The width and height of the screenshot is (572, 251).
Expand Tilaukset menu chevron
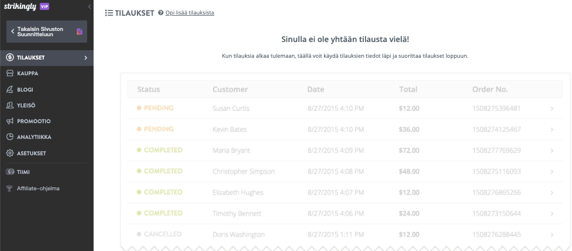tap(86, 58)
